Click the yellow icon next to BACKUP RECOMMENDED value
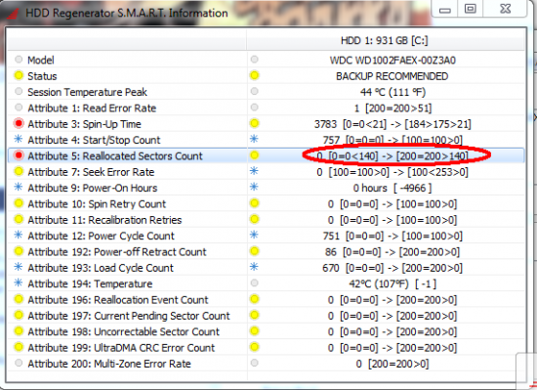537x390 pixels. tap(255, 75)
